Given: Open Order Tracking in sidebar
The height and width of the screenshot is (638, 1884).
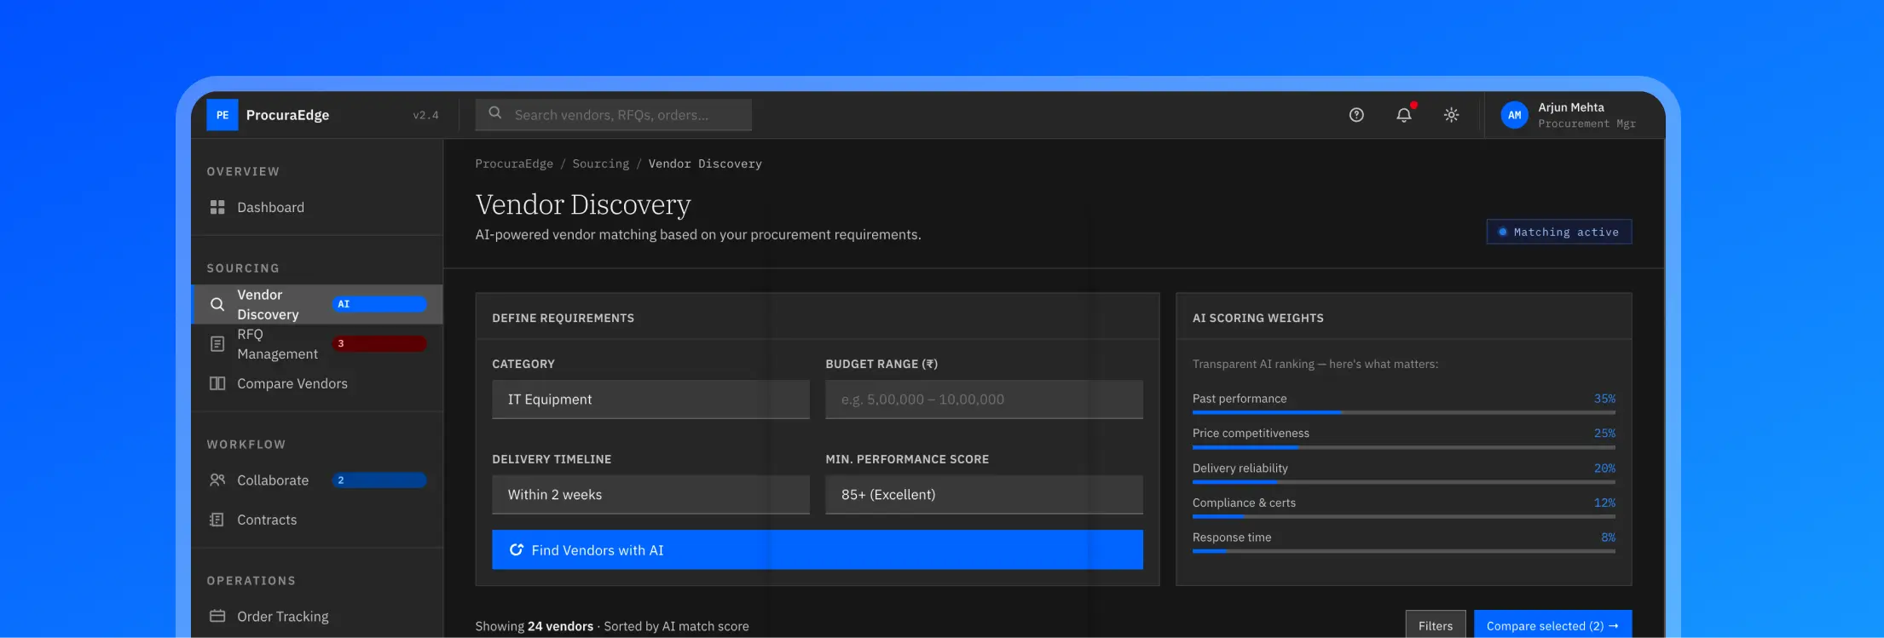Looking at the screenshot, I should [317, 616].
